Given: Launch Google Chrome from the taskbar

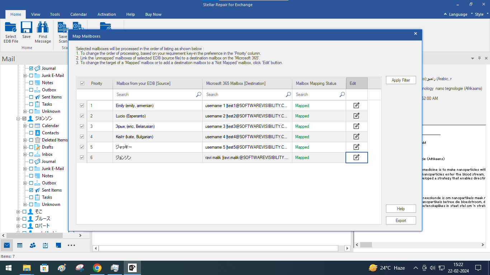Looking at the screenshot, I should click(x=97, y=268).
